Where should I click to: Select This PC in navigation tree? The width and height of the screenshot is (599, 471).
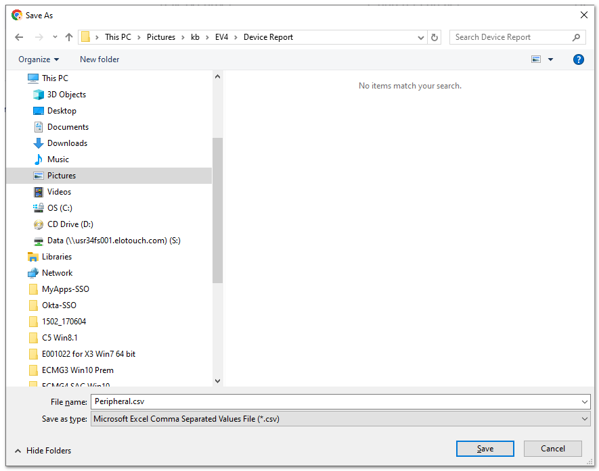[55, 78]
